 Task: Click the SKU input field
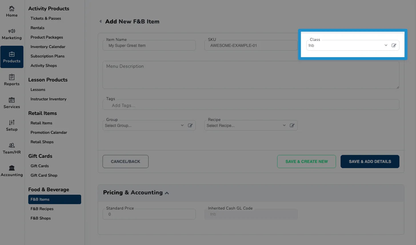click(x=251, y=45)
